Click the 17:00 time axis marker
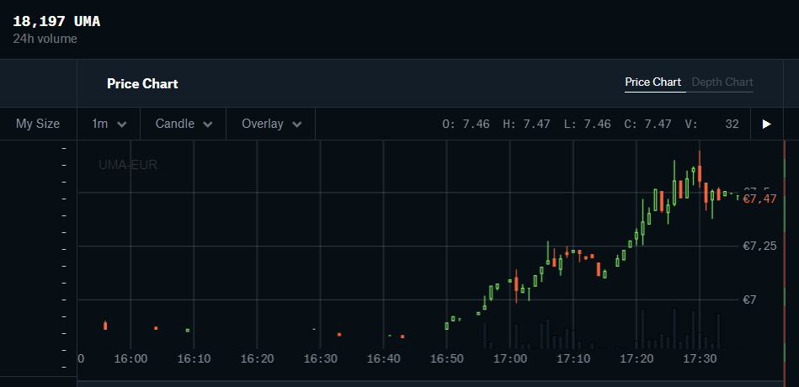799x387 pixels. (510, 358)
